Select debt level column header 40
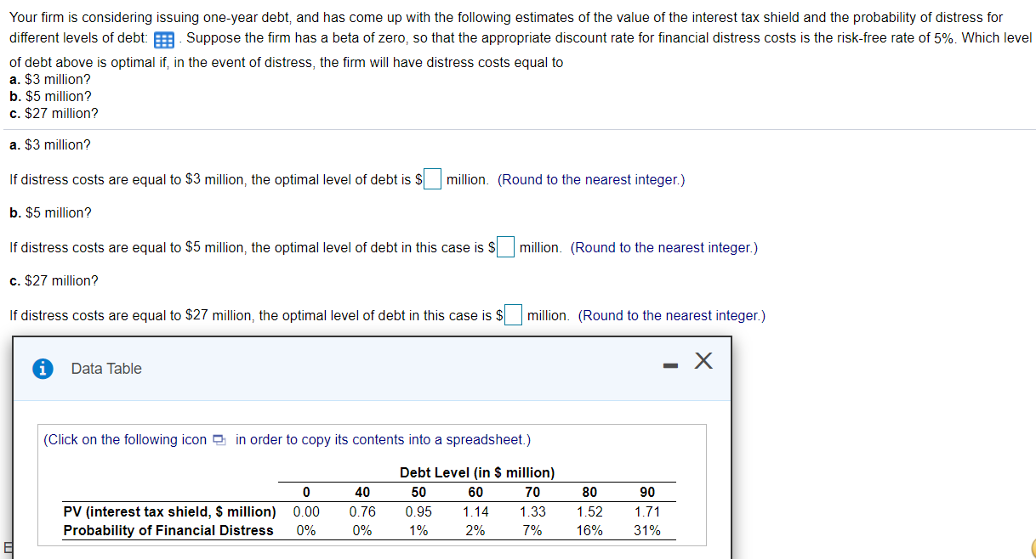The width and height of the screenshot is (1036, 559). [x=362, y=493]
